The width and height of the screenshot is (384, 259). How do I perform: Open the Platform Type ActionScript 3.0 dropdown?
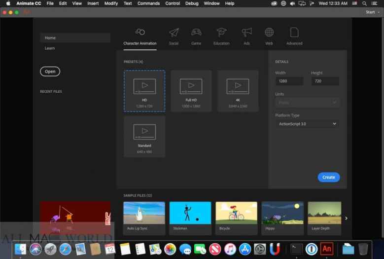coord(307,124)
